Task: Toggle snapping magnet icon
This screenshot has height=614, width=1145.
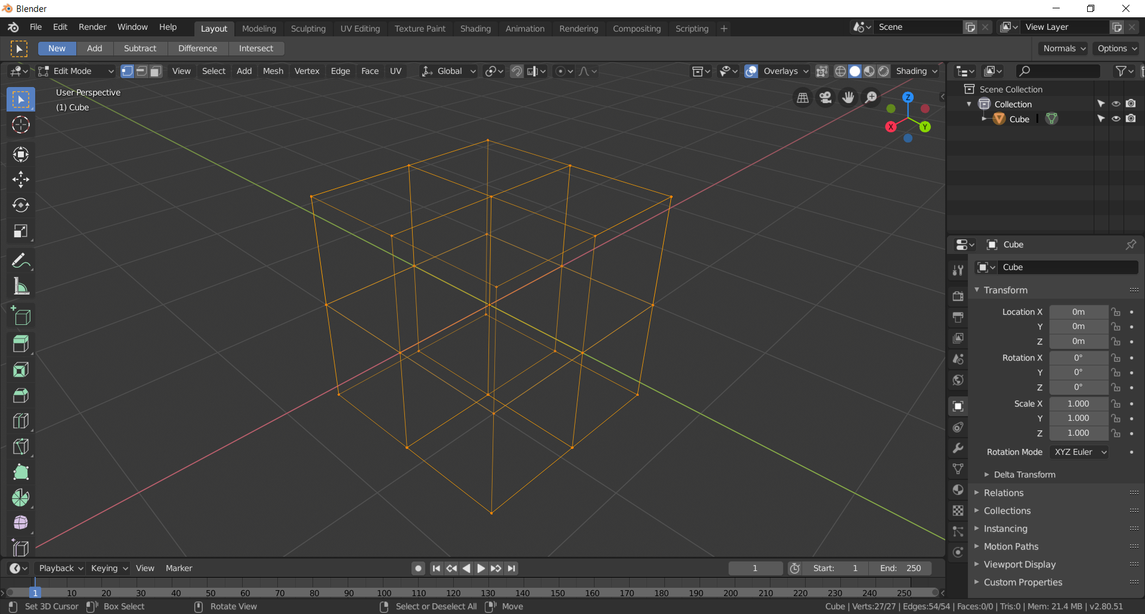Action: 516,72
